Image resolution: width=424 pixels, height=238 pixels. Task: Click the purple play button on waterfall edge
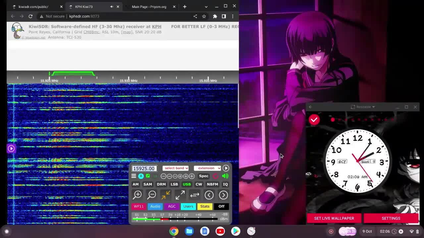pos(11,148)
